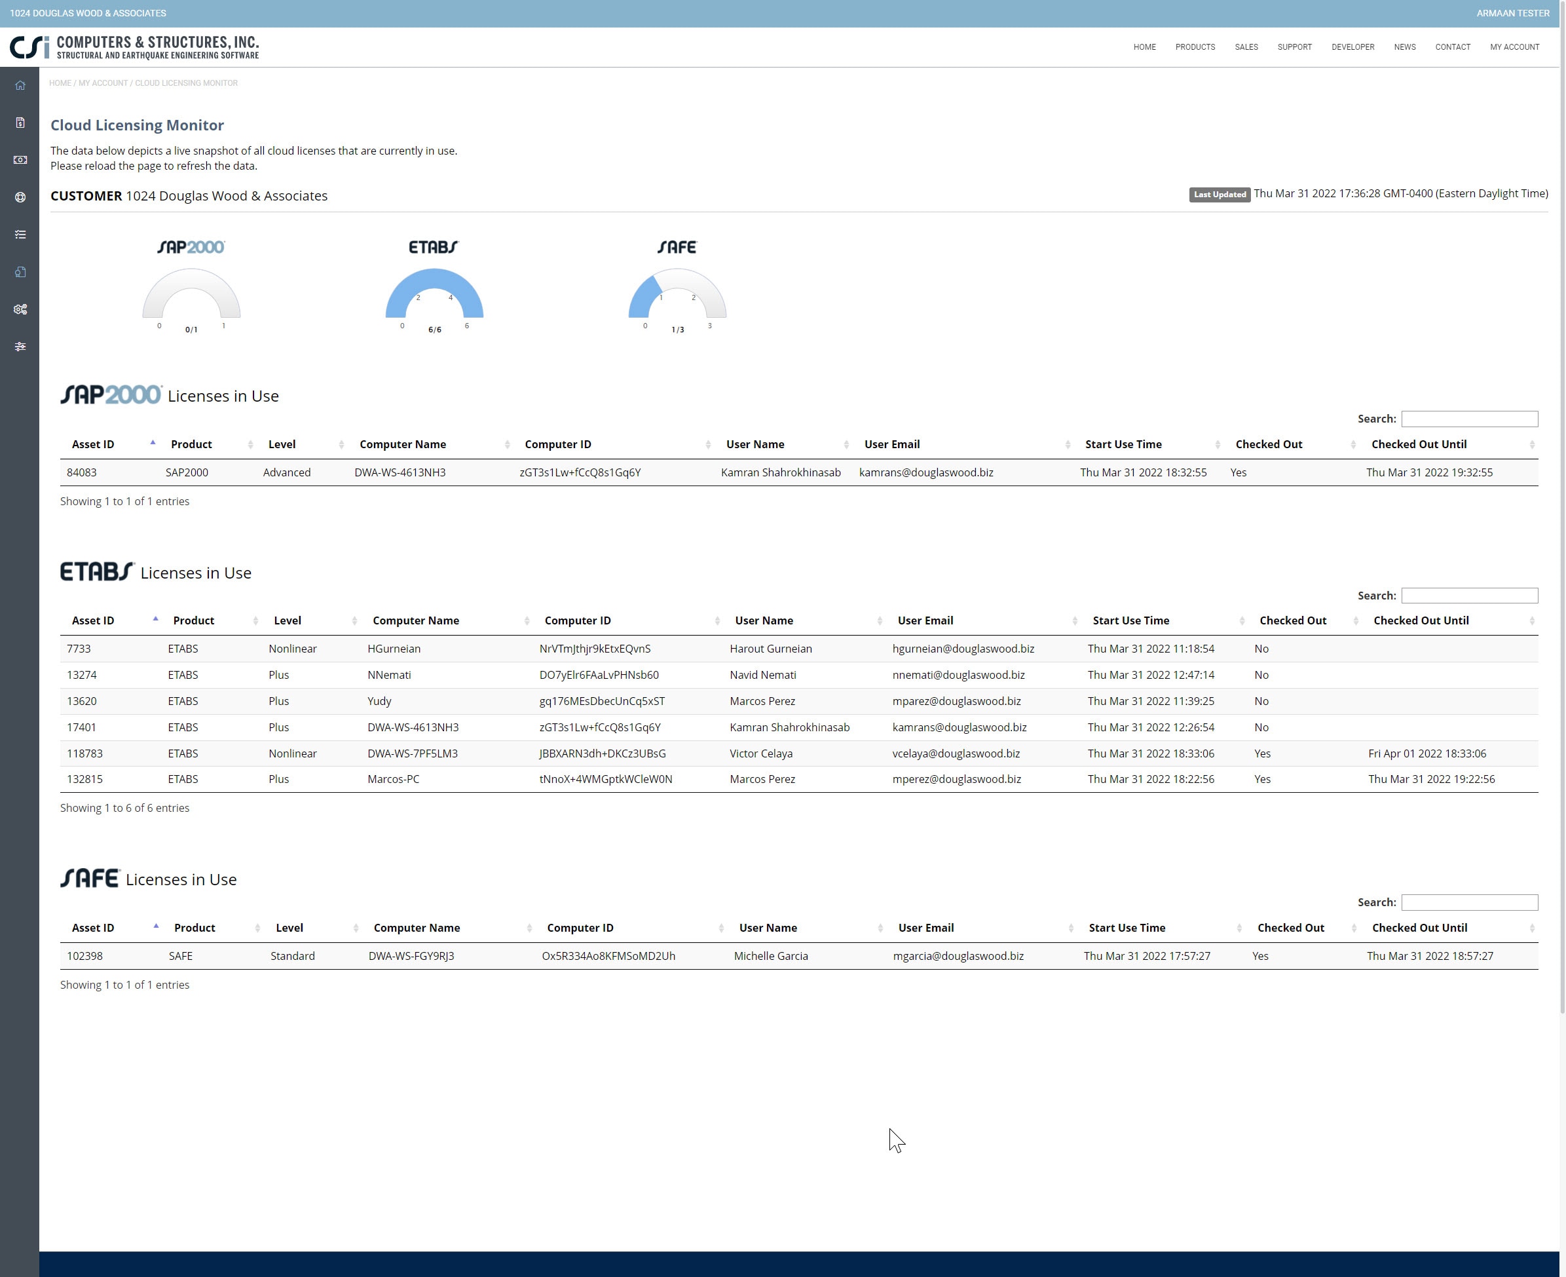
Task: Click the Last Updated badge
Action: pos(1219,195)
